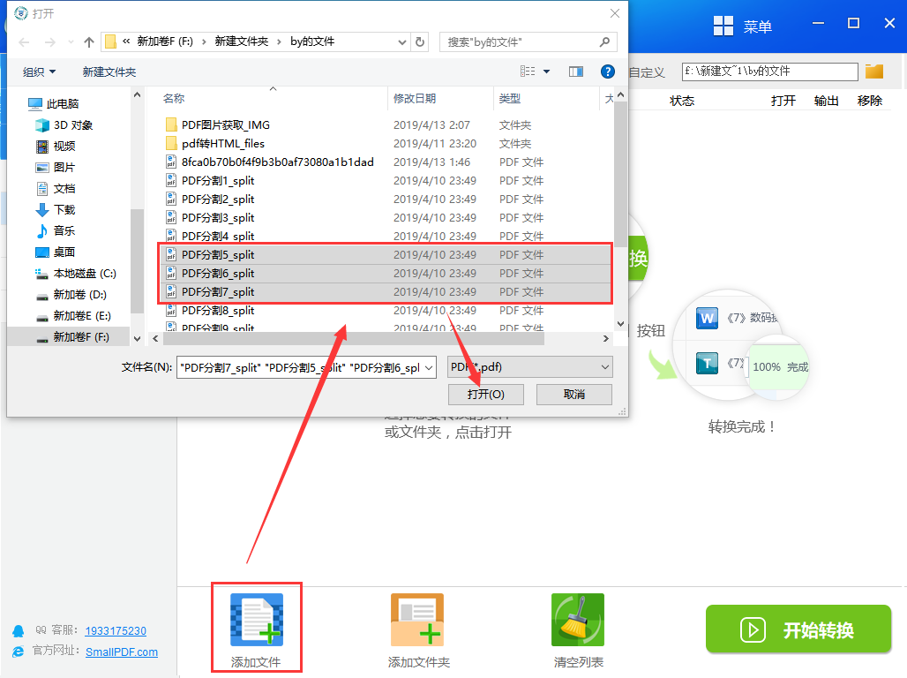907x678 pixels.
Task: Select 新加卷 (D:) drive
Action: (x=71, y=294)
